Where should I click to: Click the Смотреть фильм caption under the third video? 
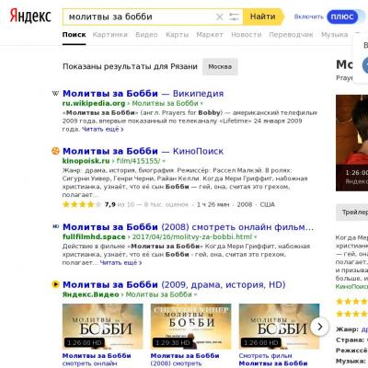(x=265, y=356)
